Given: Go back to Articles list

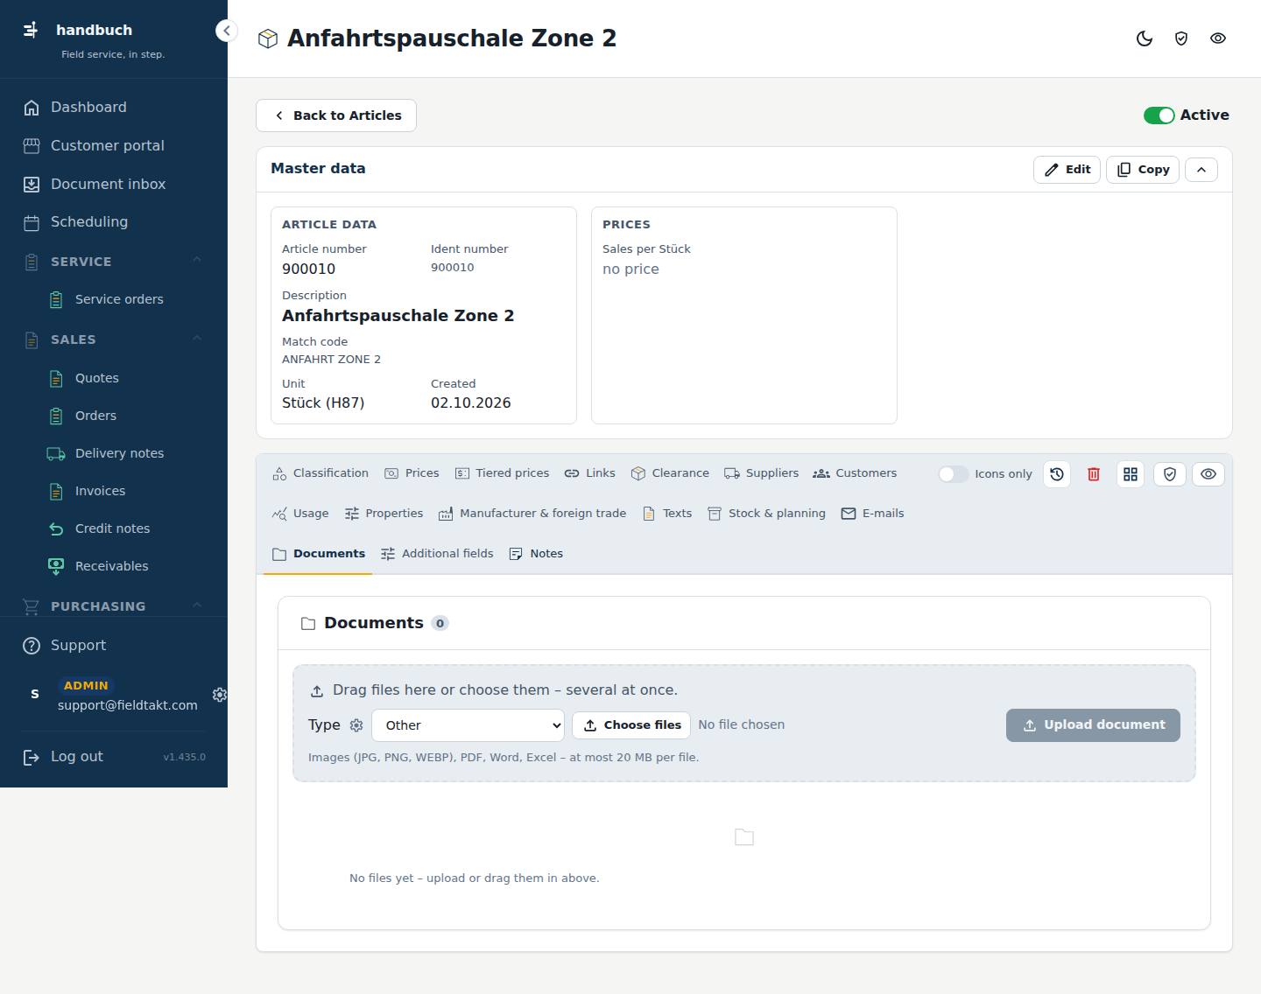Looking at the screenshot, I should pos(336,115).
